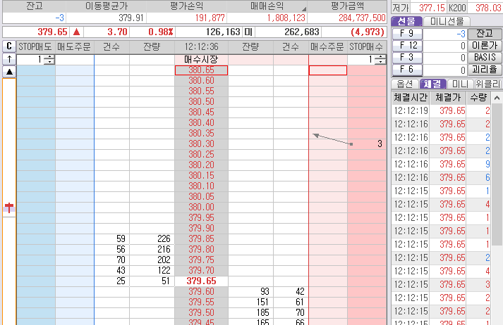The height and width of the screenshot is (325, 503).
Task: Switch to the 미니 tab
Action: 461,84
